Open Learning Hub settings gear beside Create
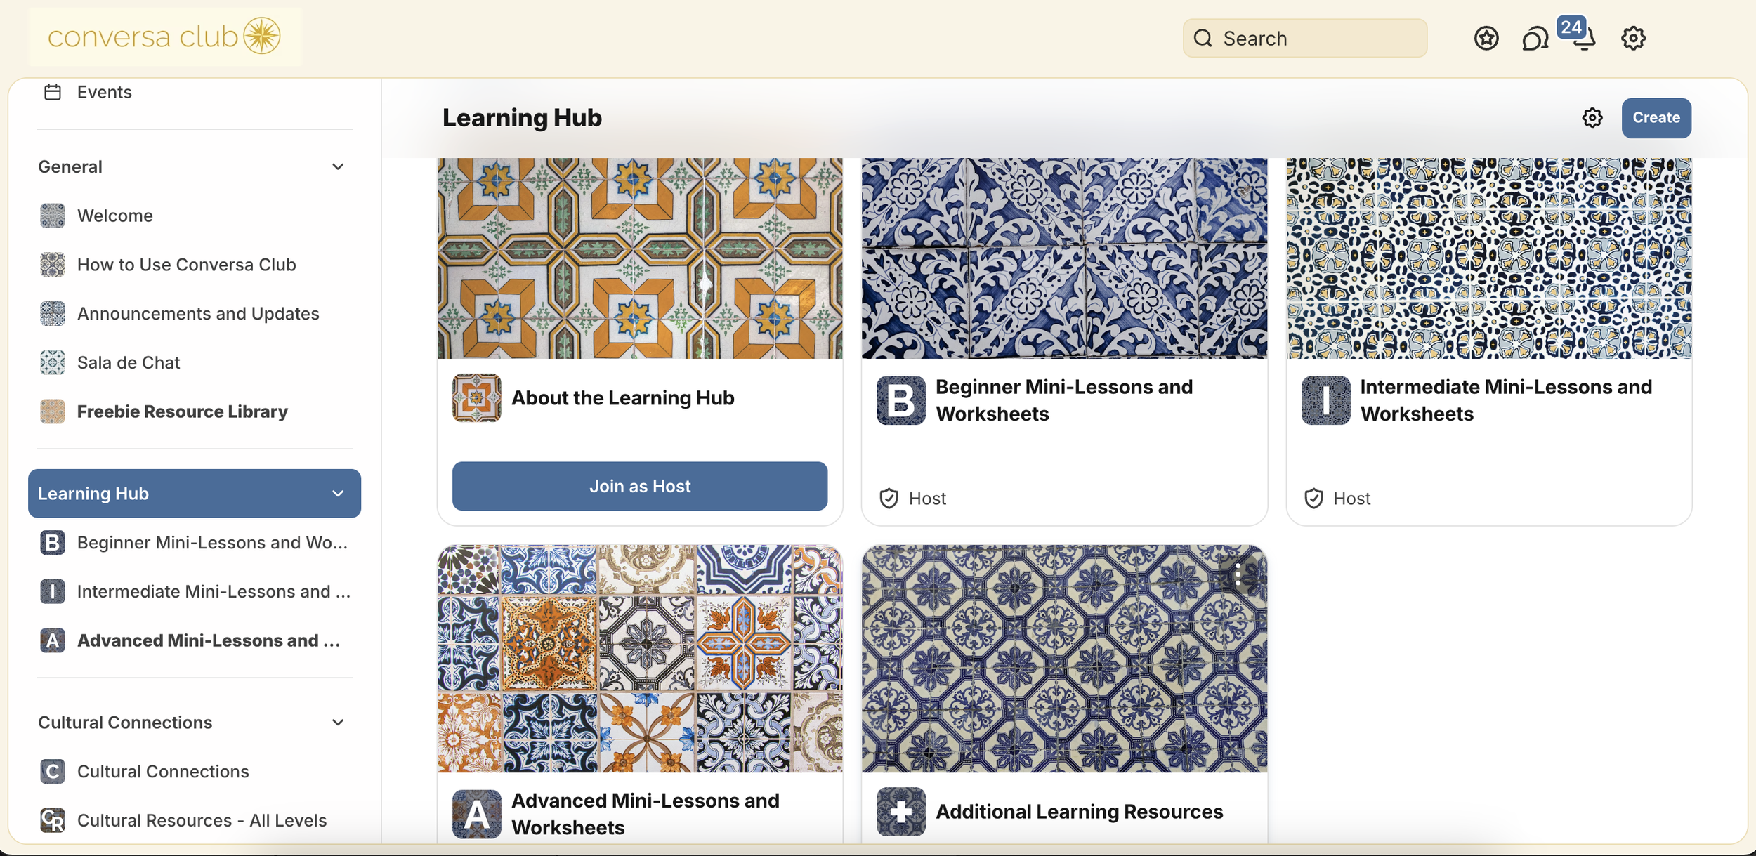The width and height of the screenshot is (1756, 856). coord(1592,118)
